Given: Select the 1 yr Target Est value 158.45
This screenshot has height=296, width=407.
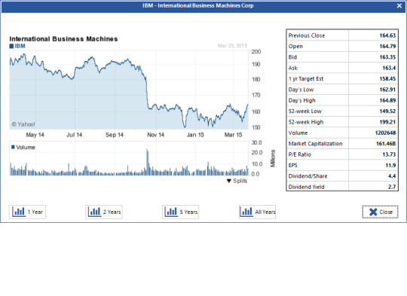Looking at the screenshot, I should (x=387, y=79).
